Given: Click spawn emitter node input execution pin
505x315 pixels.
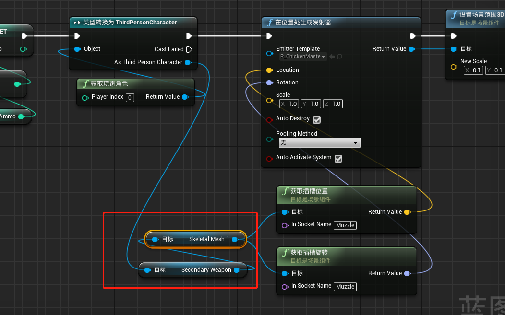Looking at the screenshot, I should click(270, 35).
